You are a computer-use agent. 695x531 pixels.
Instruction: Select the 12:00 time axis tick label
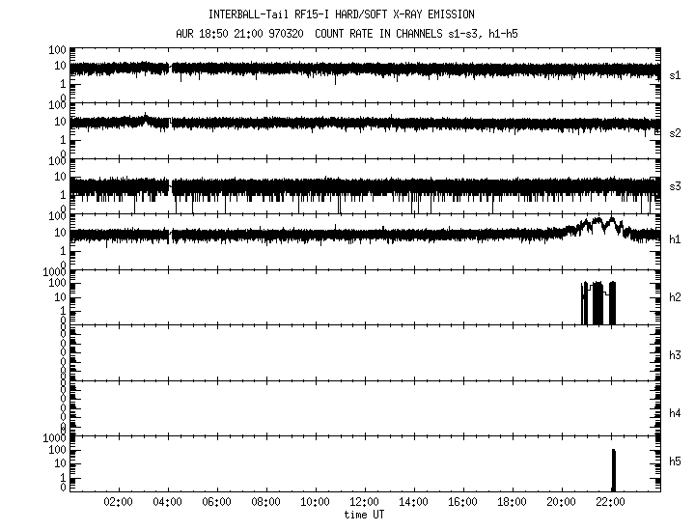point(364,503)
